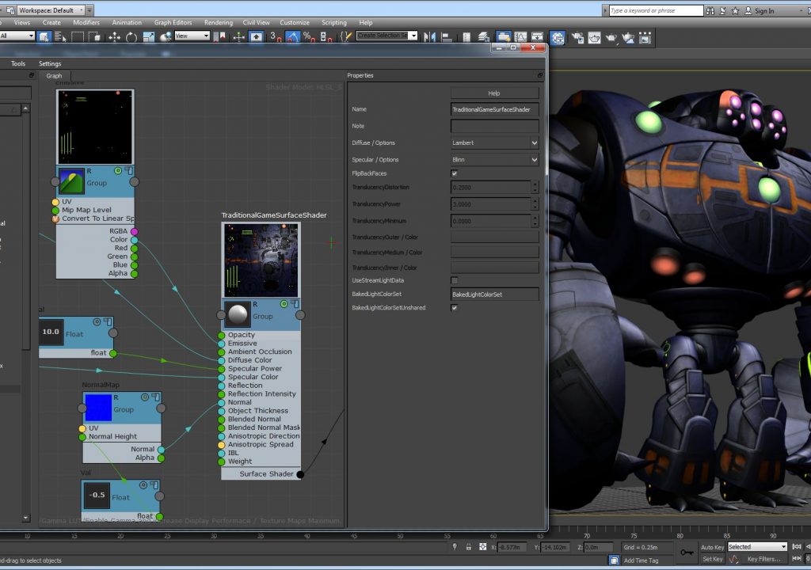Enable the UseStreamLightData checkbox

click(454, 280)
